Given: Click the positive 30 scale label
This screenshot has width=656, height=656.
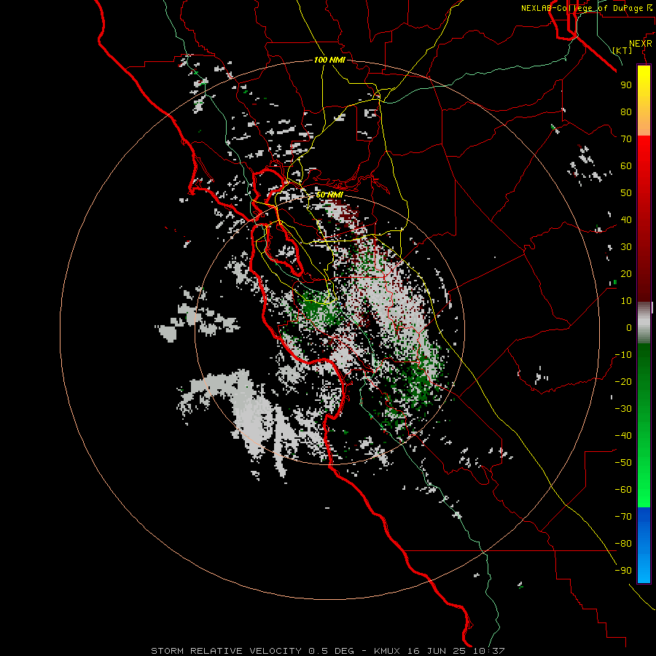Looking at the screenshot, I should point(626,247).
